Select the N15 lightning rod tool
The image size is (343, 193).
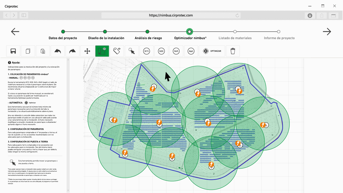point(146,51)
